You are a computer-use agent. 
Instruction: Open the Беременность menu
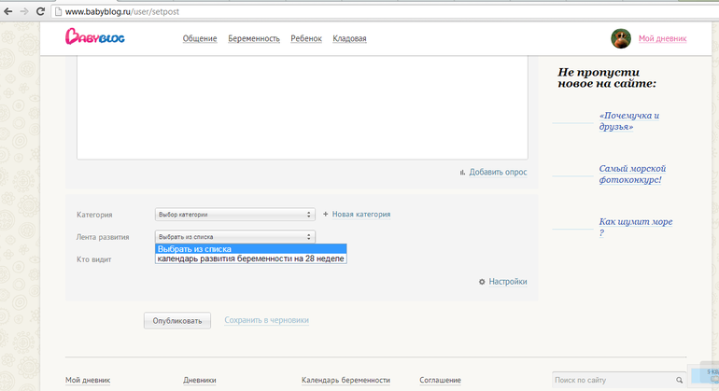pos(254,38)
